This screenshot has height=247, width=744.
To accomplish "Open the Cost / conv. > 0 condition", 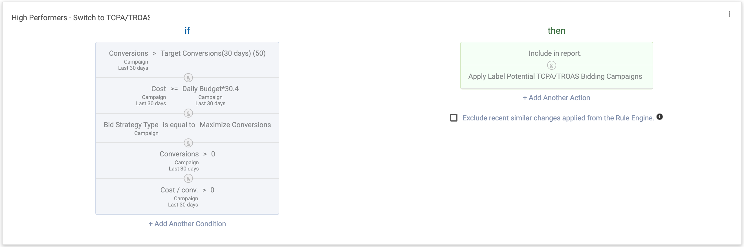I will [x=187, y=190].
